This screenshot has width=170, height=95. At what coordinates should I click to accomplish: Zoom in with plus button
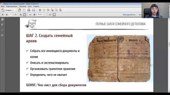click(x=34, y=15)
